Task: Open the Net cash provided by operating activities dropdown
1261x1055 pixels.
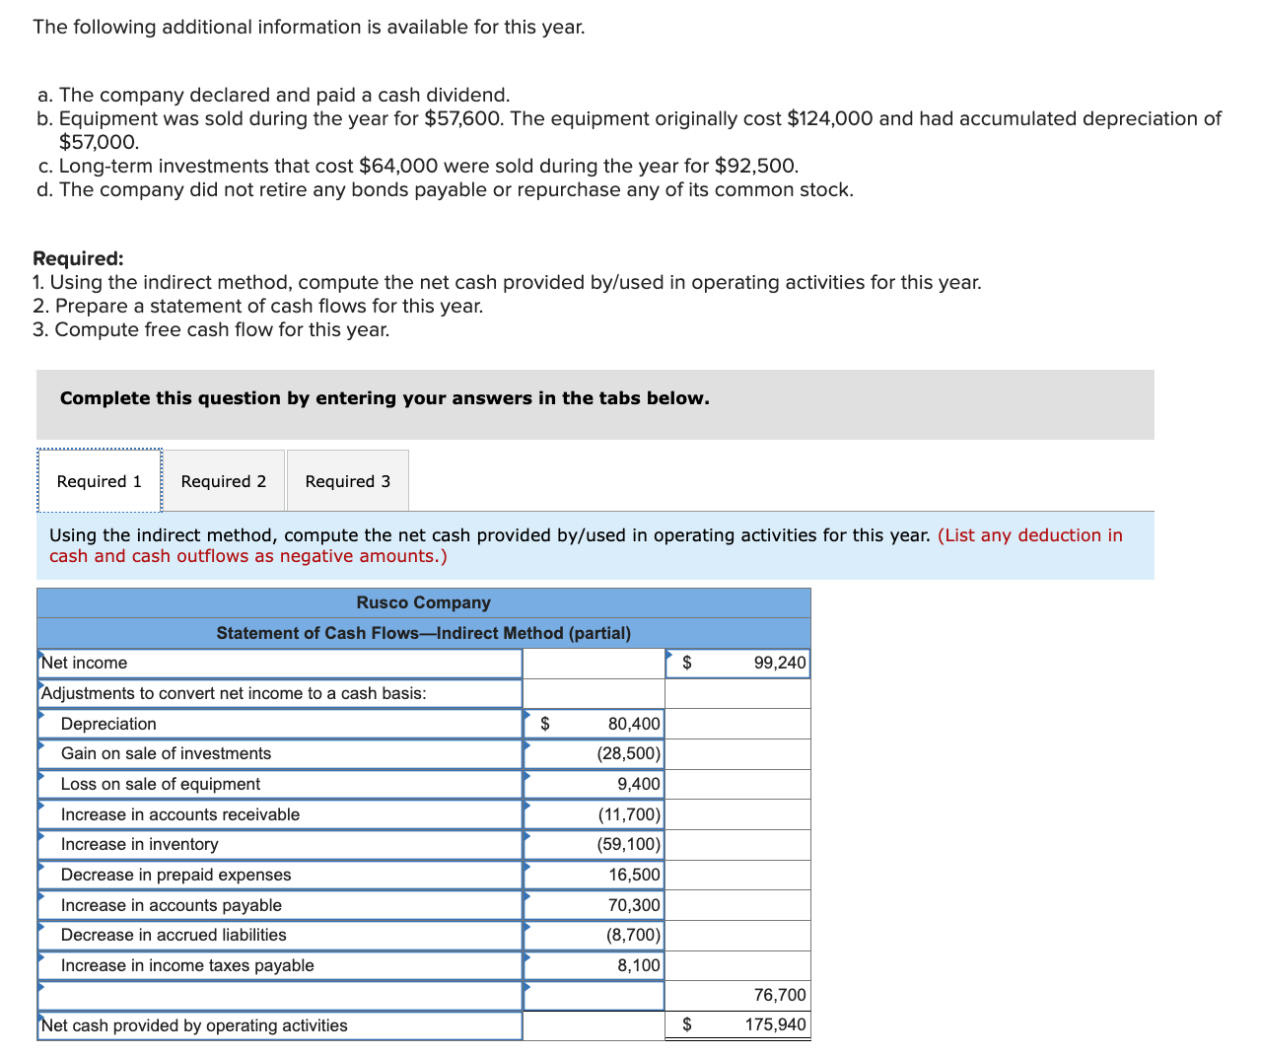Action: click(x=280, y=1026)
